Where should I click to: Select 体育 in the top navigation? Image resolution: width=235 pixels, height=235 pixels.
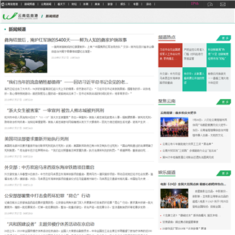tap(86, 4)
